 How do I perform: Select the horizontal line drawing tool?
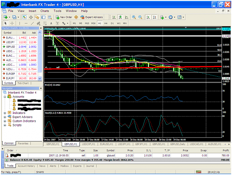click(26, 23)
